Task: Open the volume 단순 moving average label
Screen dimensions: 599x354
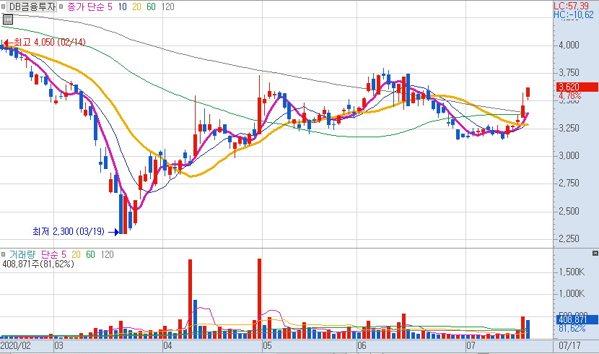Action: pos(49,254)
